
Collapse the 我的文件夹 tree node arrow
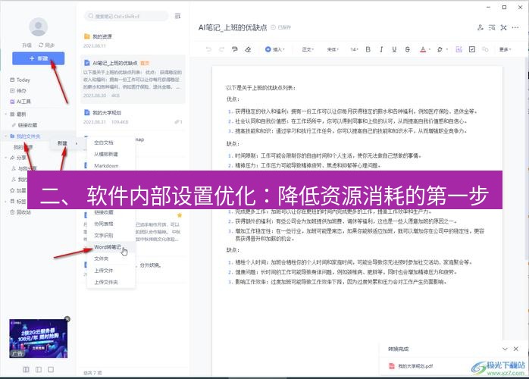click(x=5, y=136)
